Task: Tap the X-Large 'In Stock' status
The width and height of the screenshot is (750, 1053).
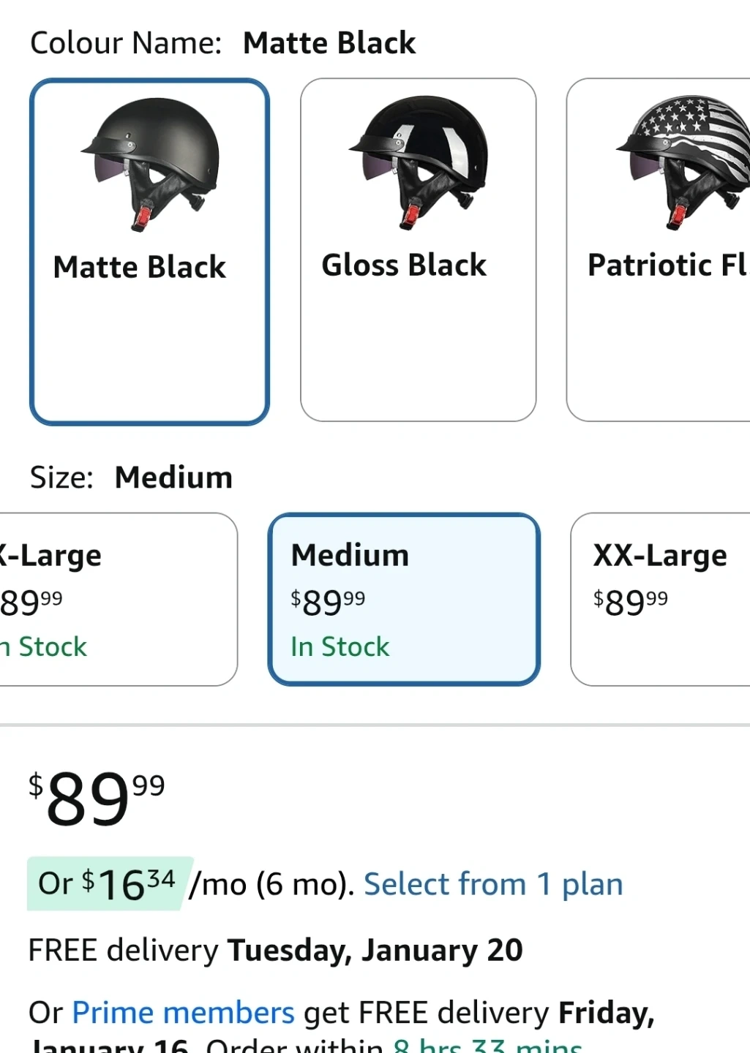Action: pos(45,646)
